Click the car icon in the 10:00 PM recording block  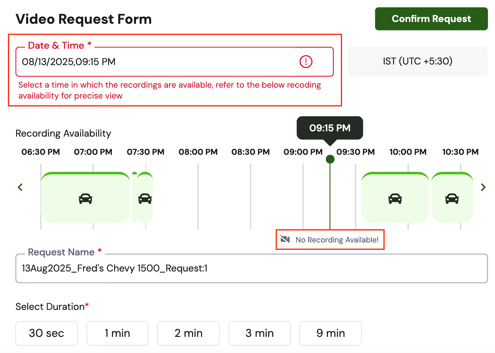(x=395, y=198)
